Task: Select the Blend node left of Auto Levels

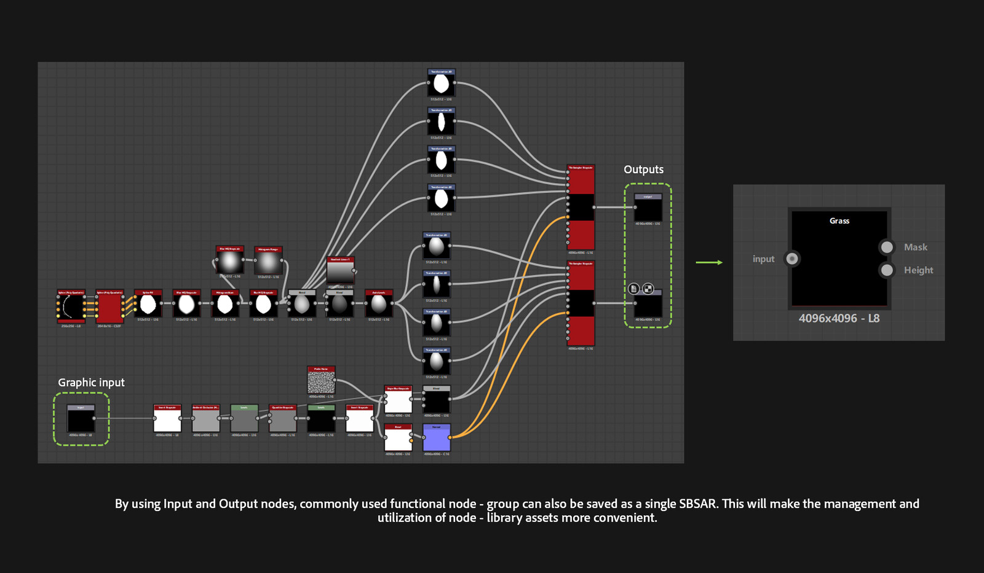Action: (340, 303)
